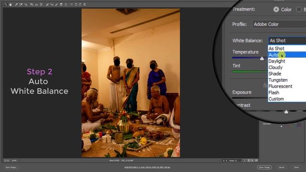Choose Auto white balance option
The width and height of the screenshot is (306, 172).
pyautogui.click(x=287, y=55)
